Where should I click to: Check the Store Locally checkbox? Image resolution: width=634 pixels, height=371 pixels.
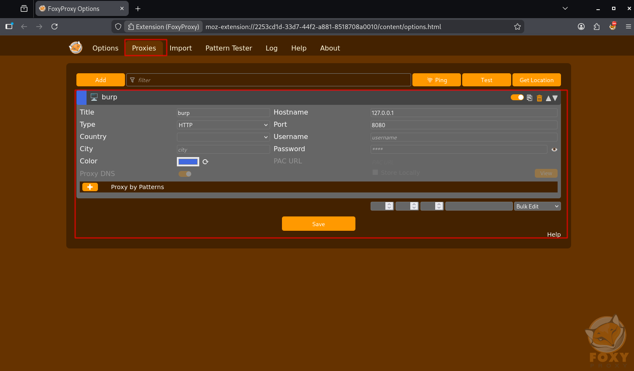pos(375,172)
